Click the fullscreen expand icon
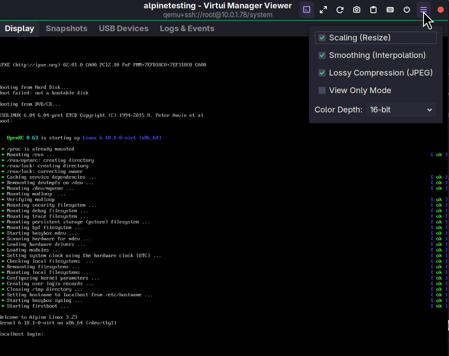Viewport: 449px width, 356px height. (323, 9)
